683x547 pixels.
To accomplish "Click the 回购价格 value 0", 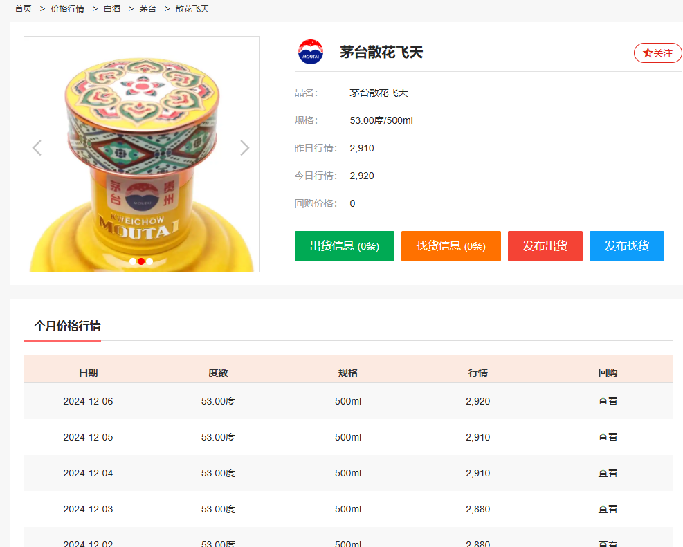I will pos(352,204).
